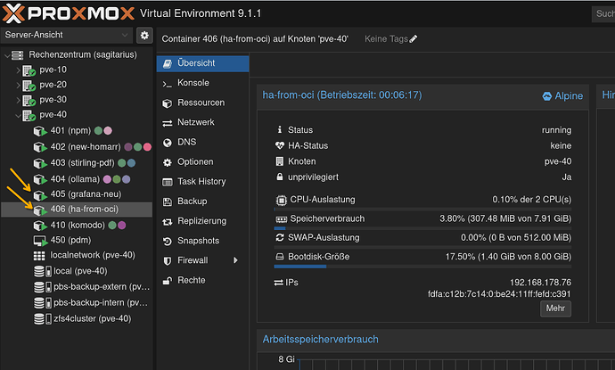Click the localnetwork grid icon
The image size is (615, 370).
tap(39, 256)
